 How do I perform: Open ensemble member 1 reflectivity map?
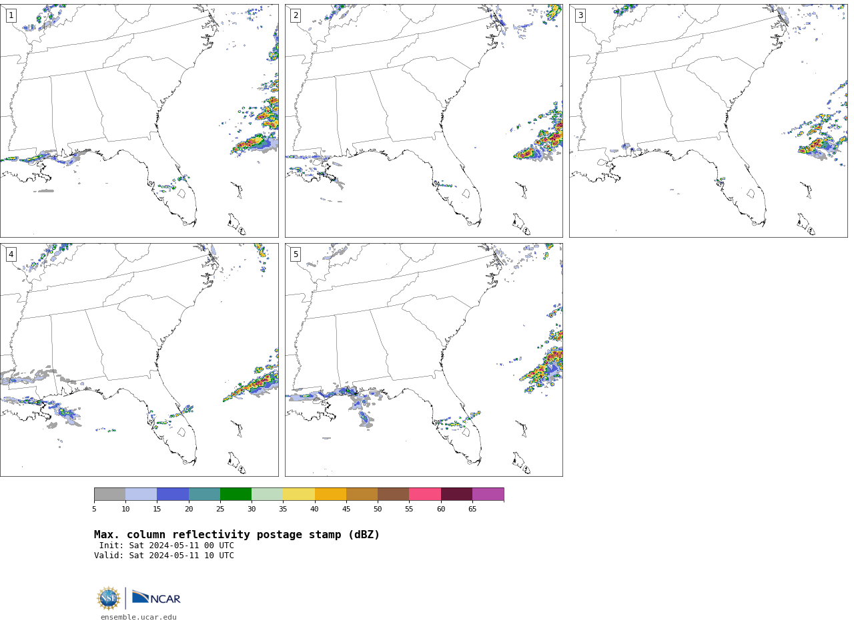[139, 121]
